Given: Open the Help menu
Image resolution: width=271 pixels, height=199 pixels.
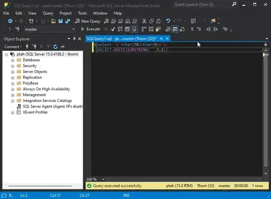Looking at the screenshot, I should pos(117,13).
